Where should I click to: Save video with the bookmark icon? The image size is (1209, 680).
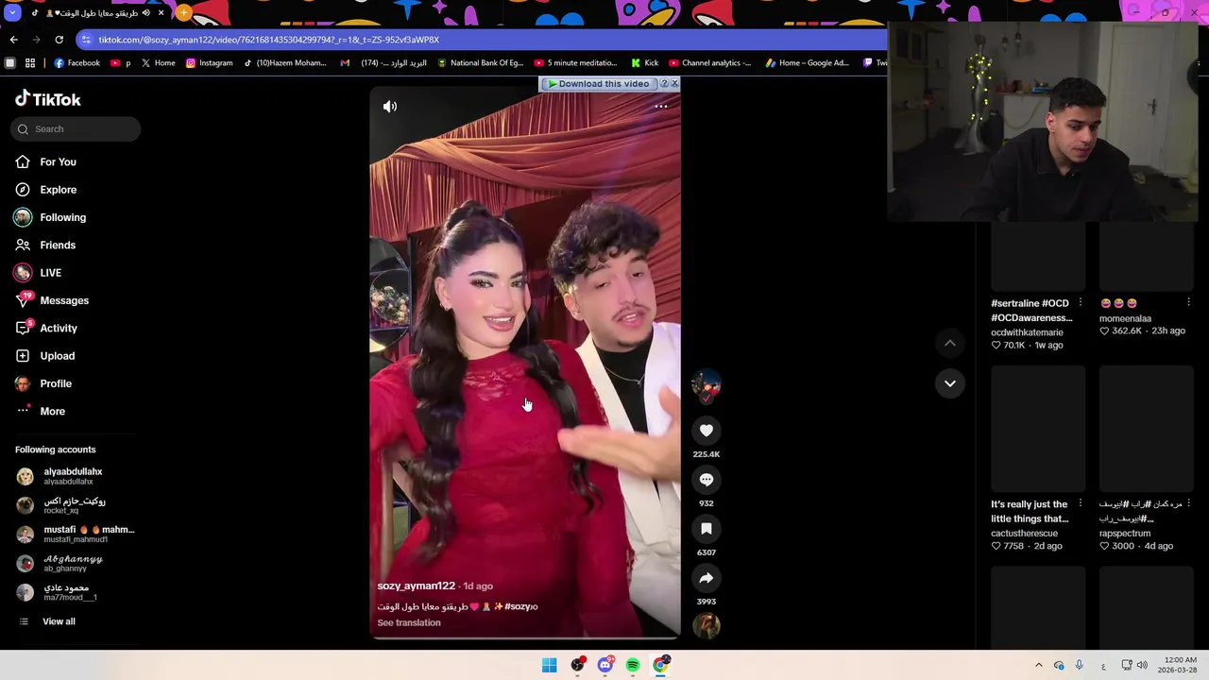pyautogui.click(x=707, y=529)
